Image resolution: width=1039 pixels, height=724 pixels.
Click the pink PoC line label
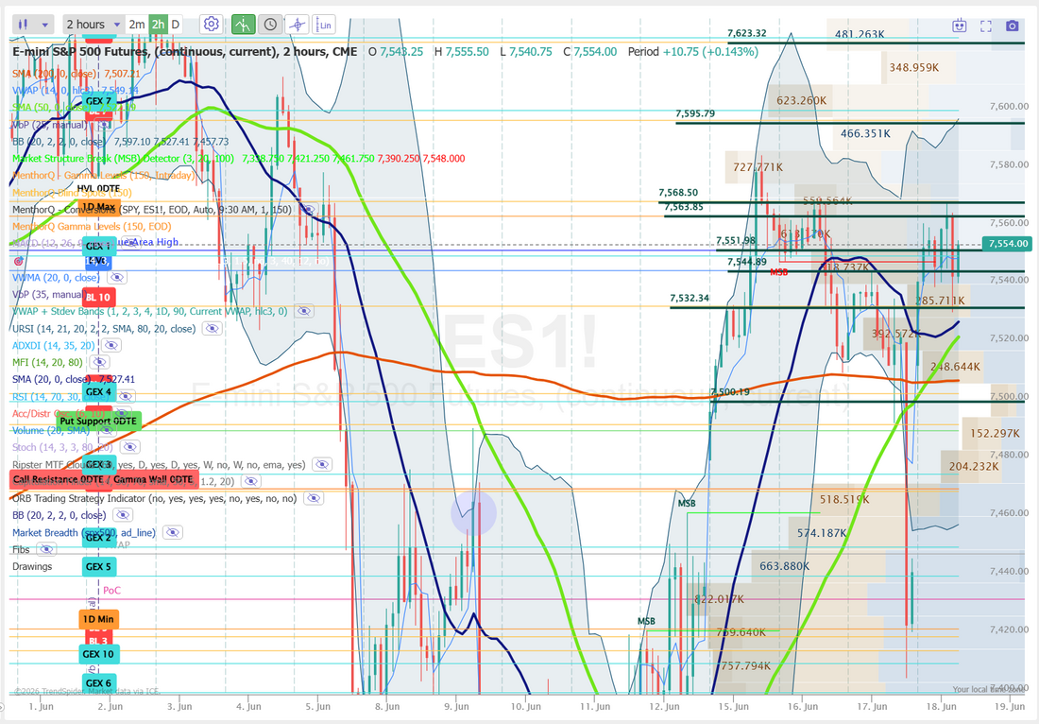point(112,590)
